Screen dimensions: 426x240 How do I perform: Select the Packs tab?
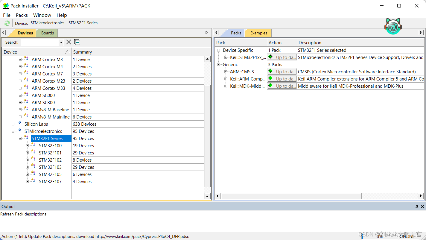236,33
